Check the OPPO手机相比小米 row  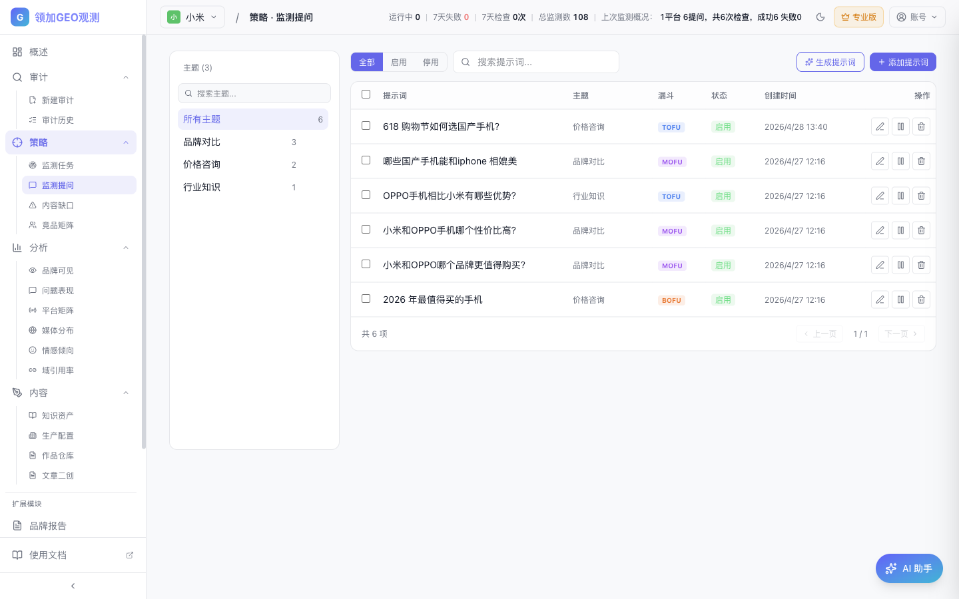pyautogui.click(x=366, y=195)
